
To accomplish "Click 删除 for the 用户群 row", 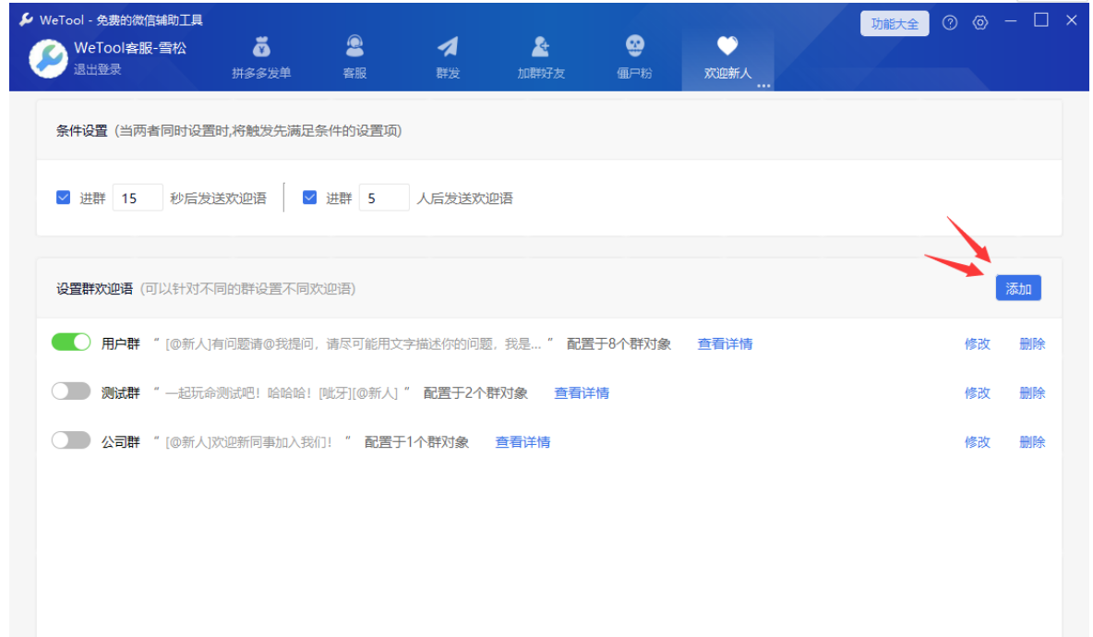I will click(1032, 343).
